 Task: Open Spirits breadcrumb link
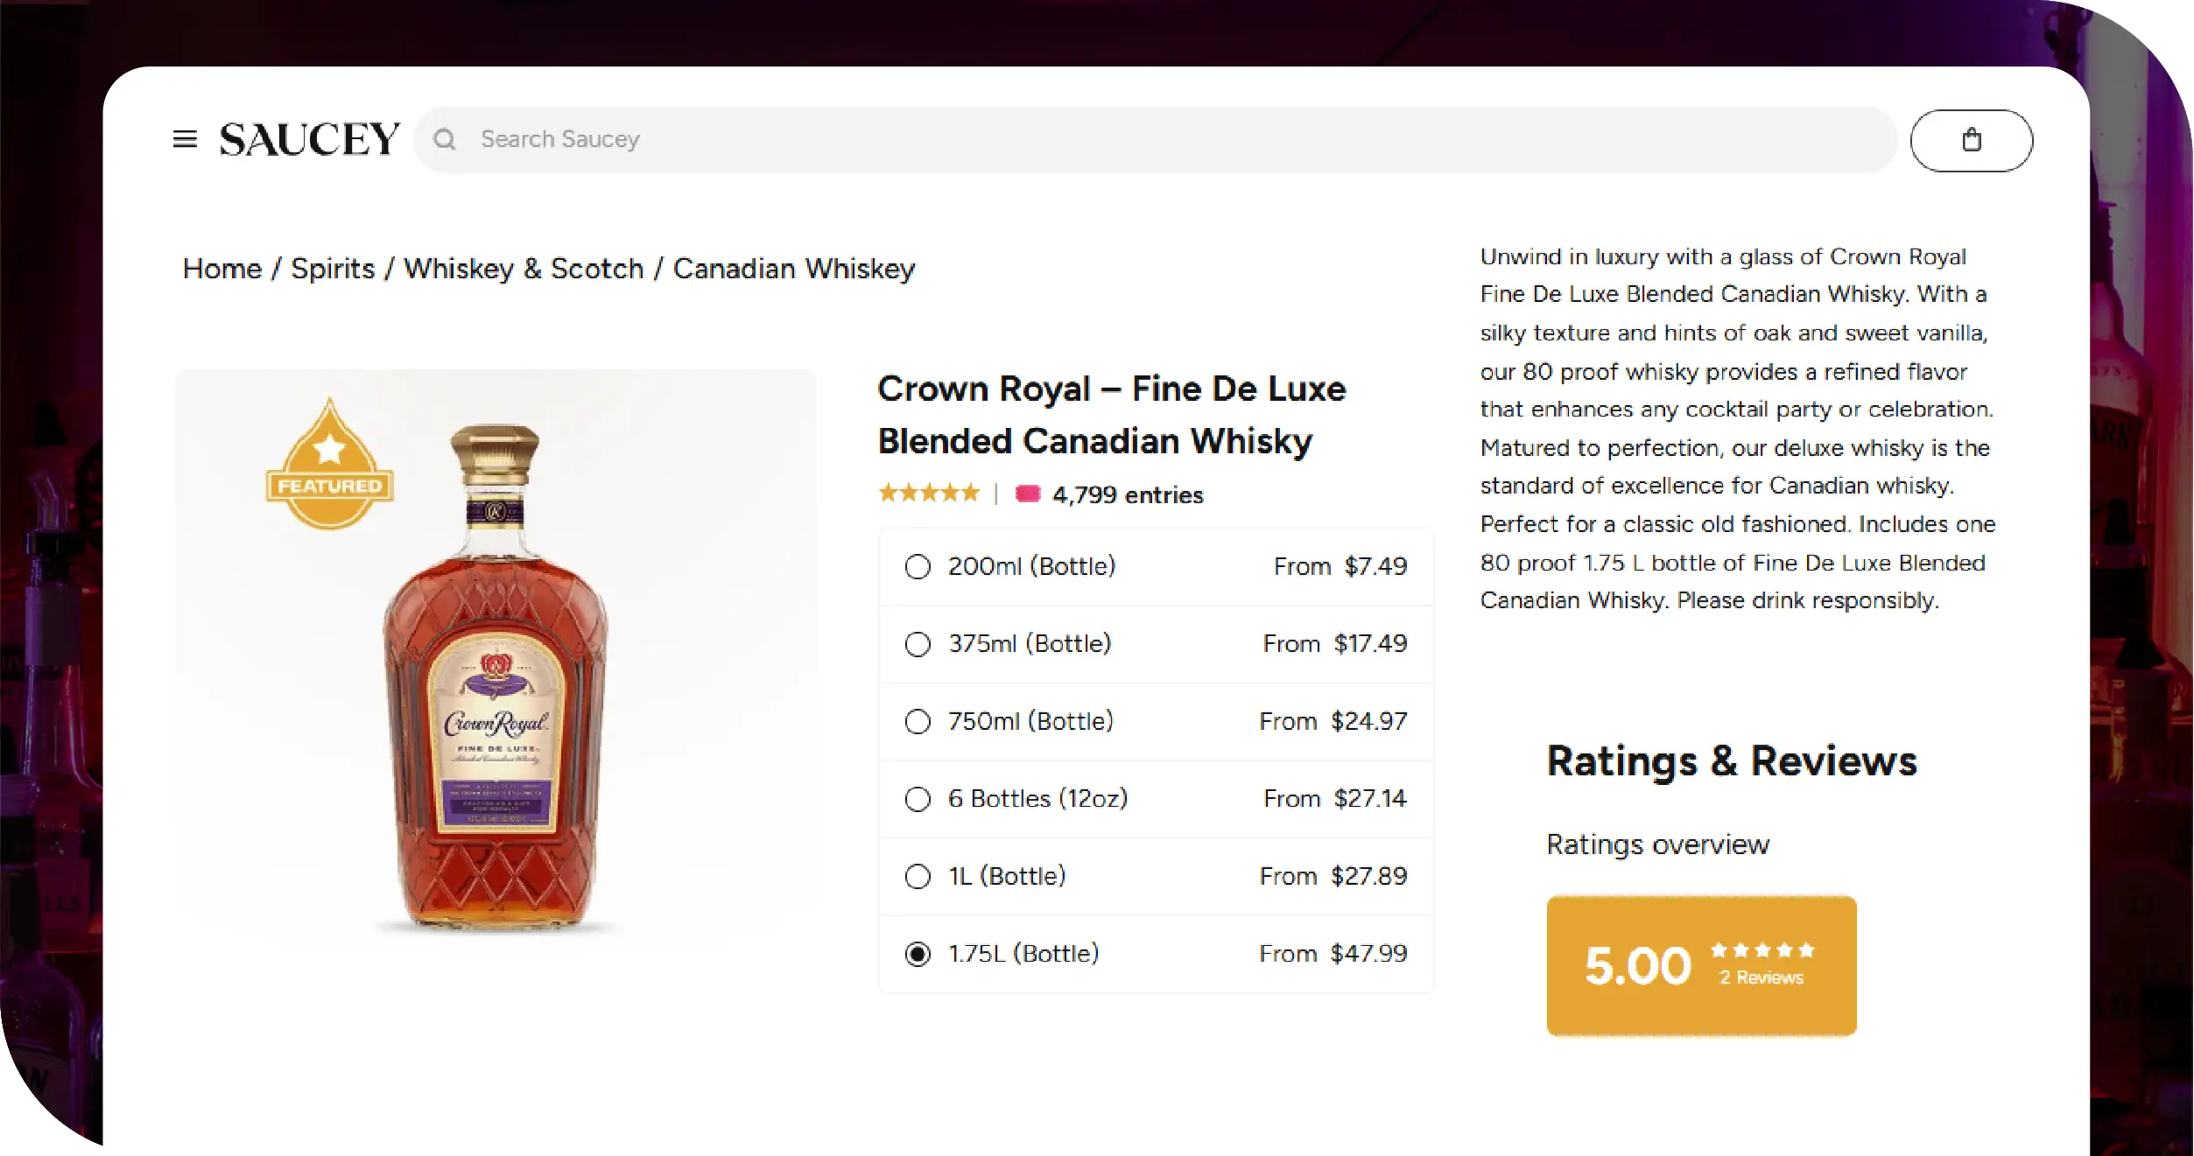[333, 269]
